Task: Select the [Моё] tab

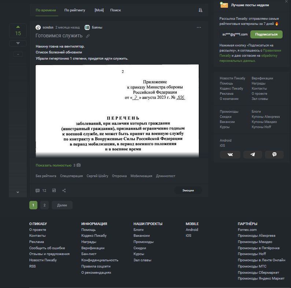Action: tap(99, 10)
